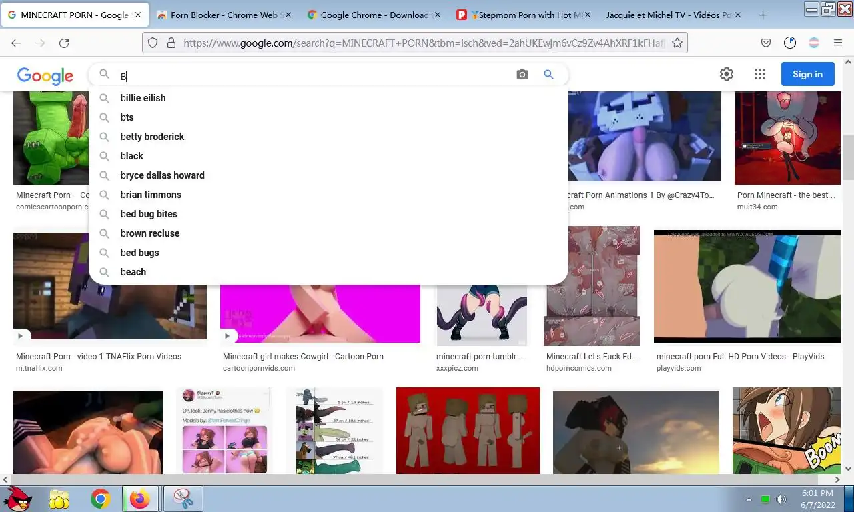
Task: Choose the 'brown recluse' suggestion
Action: [x=328, y=233]
